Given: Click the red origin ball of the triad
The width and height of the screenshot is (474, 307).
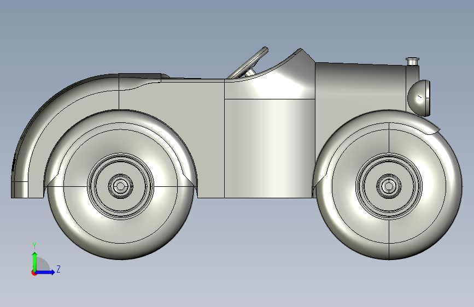Looking at the screenshot, I should (x=34, y=273).
